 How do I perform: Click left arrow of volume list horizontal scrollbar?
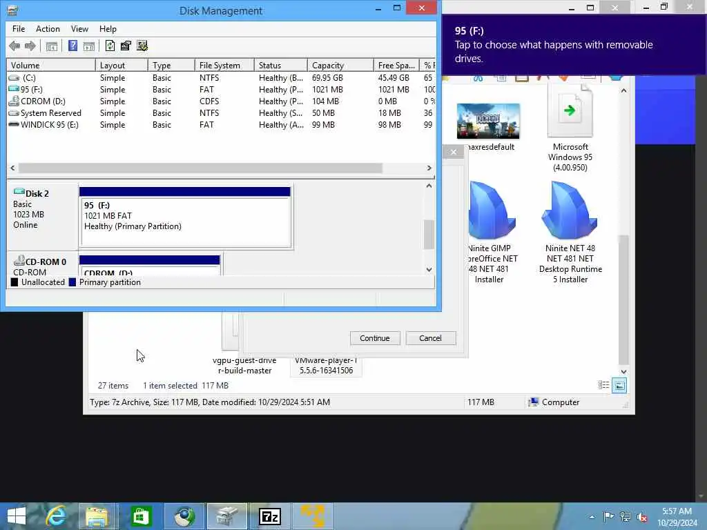tap(12, 168)
